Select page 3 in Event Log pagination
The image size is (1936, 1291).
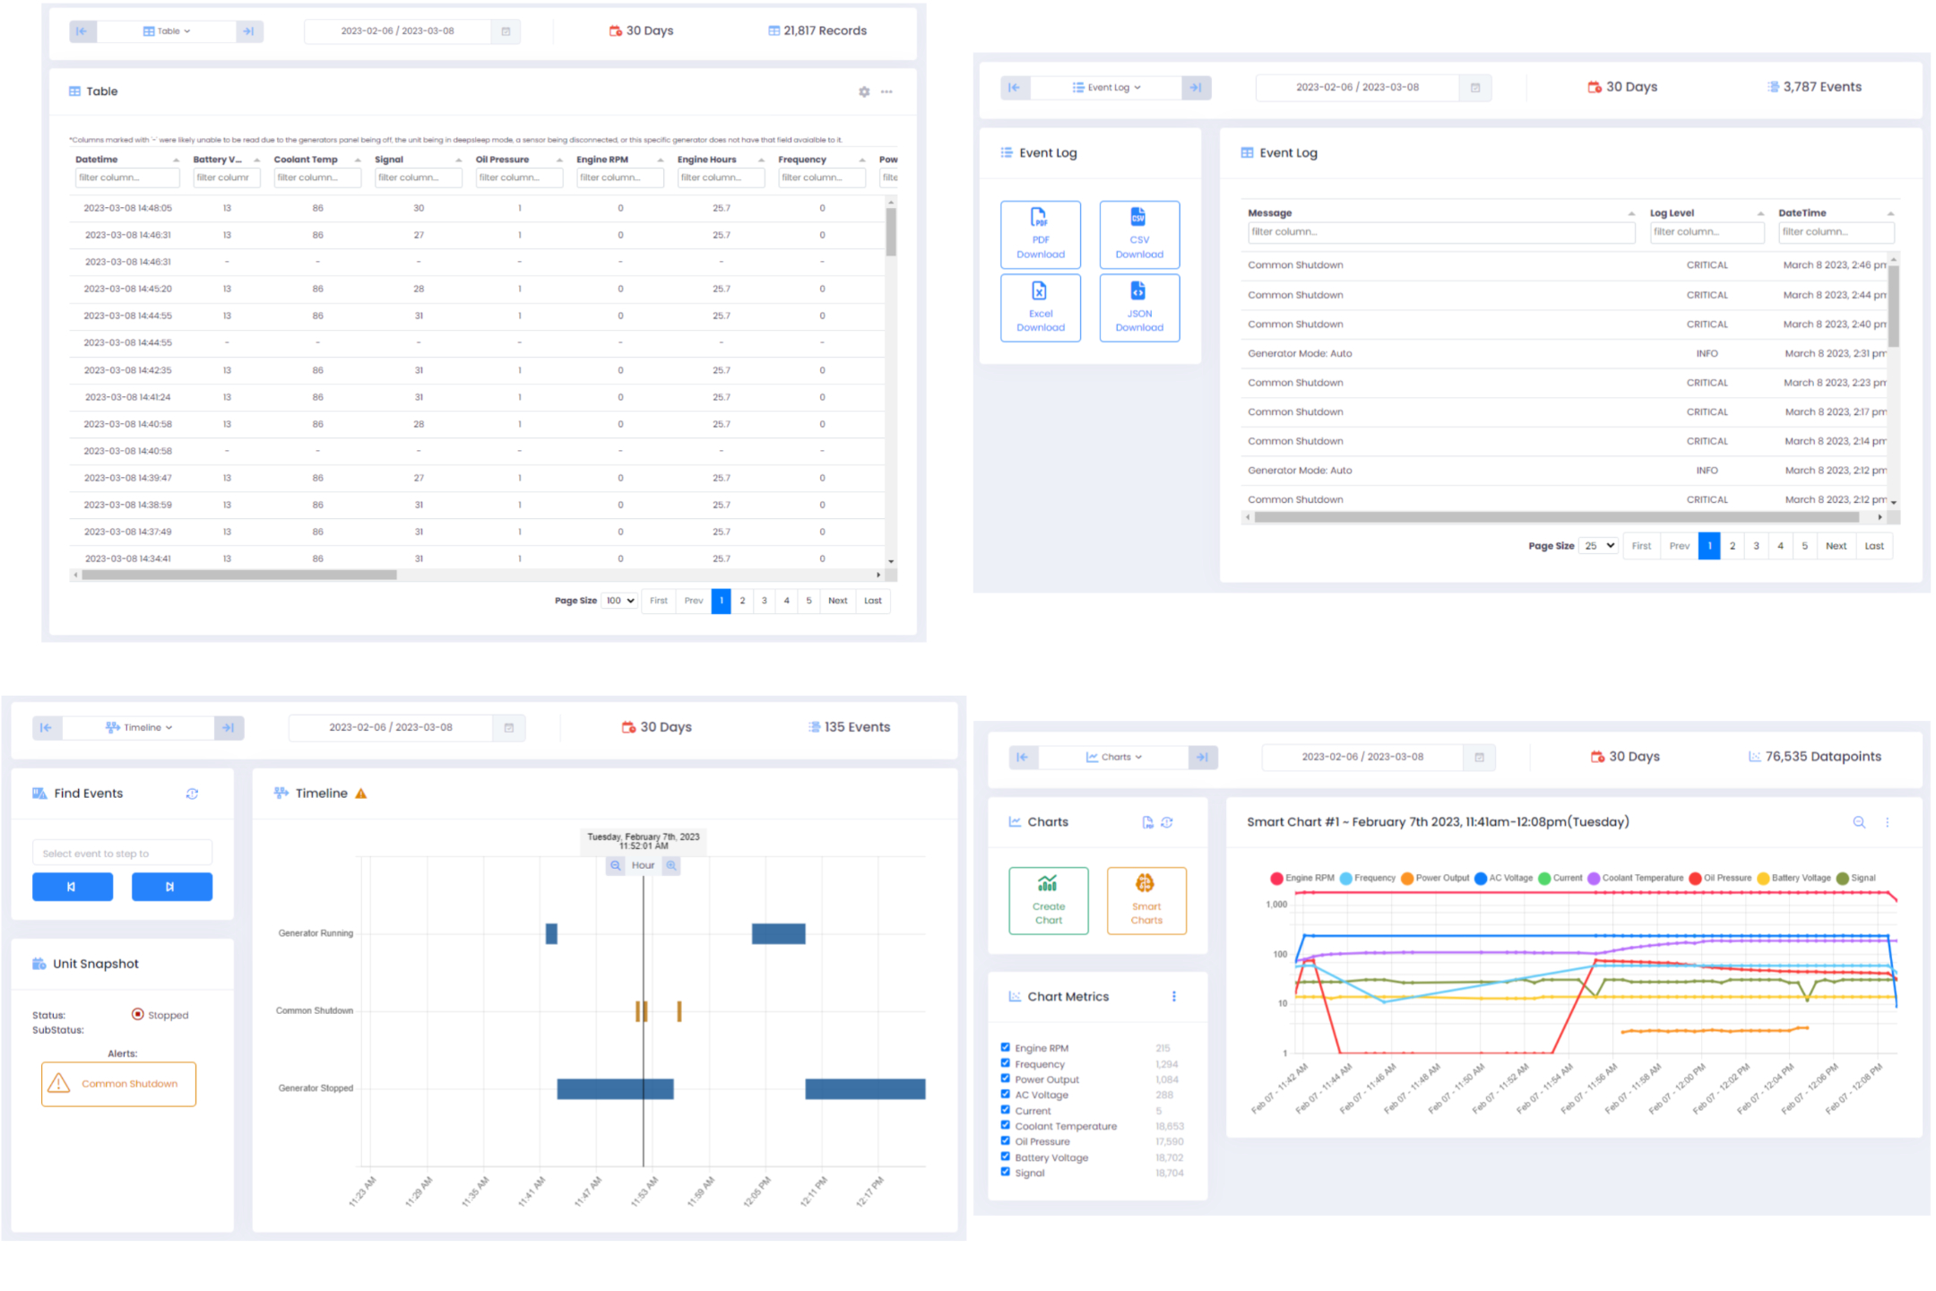(x=1756, y=546)
